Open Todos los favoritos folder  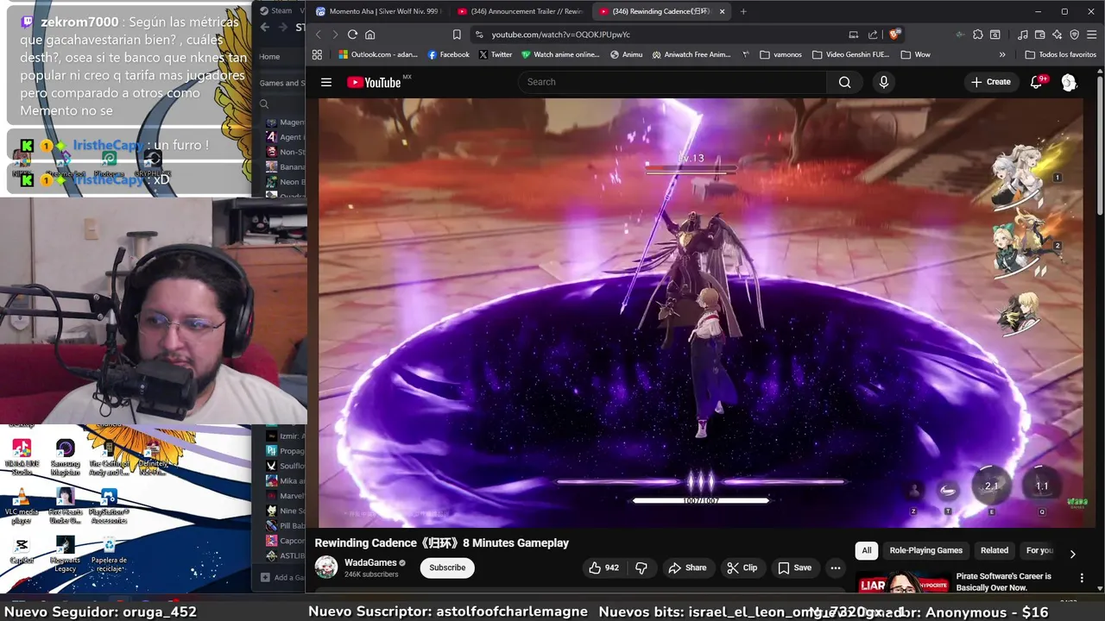click(1060, 54)
